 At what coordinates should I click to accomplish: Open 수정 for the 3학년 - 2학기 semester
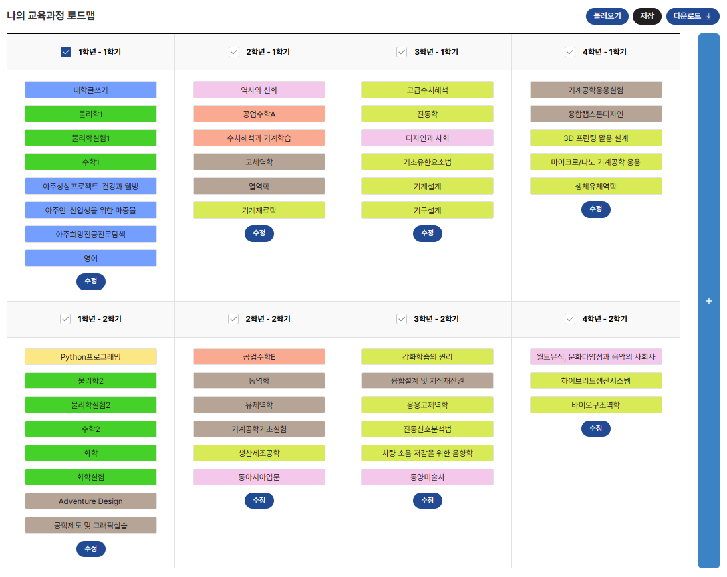[428, 500]
